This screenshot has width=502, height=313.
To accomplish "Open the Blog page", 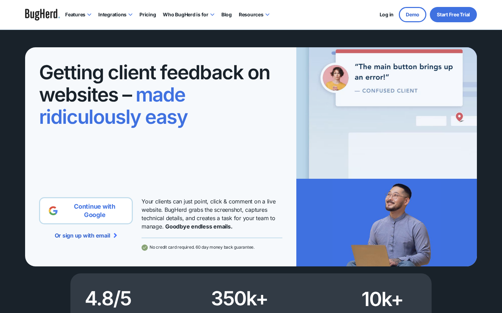I will coord(227,15).
